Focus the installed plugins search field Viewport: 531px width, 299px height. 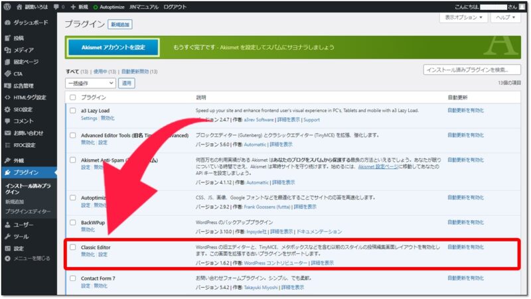coord(472,70)
